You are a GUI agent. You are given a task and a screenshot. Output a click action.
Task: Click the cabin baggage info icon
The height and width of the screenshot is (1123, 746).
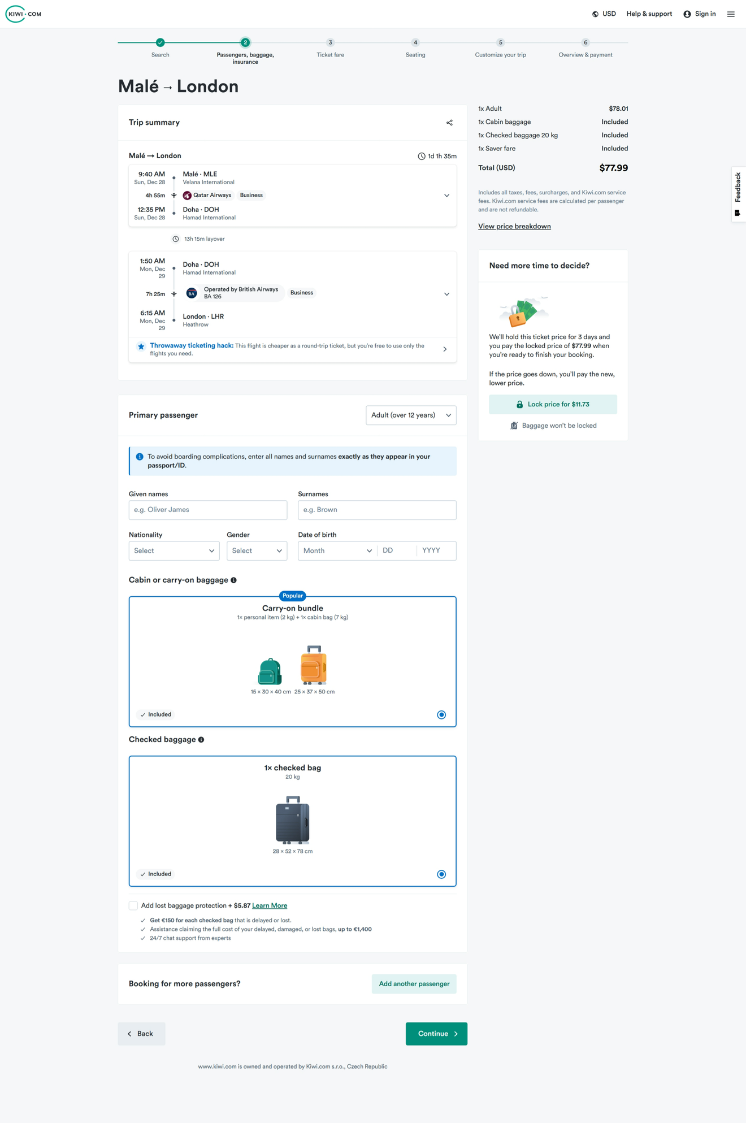233,580
